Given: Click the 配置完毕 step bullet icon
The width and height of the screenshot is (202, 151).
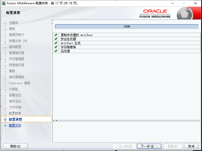Looking at the screenshot, I should (5, 125).
